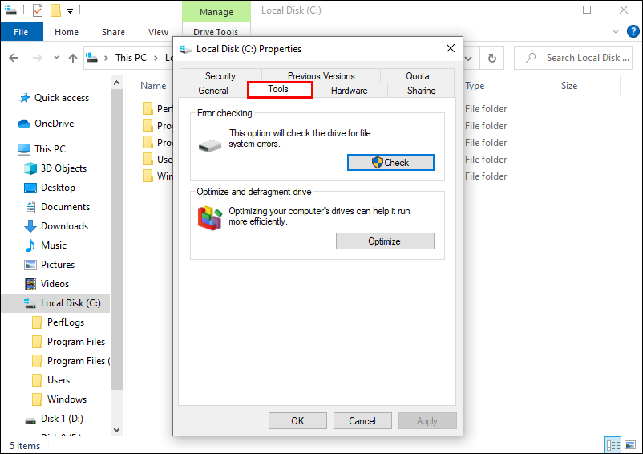Viewport: 643px width, 454px height.
Task: Click This PC in address breadcrumb
Action: [131, 58]
